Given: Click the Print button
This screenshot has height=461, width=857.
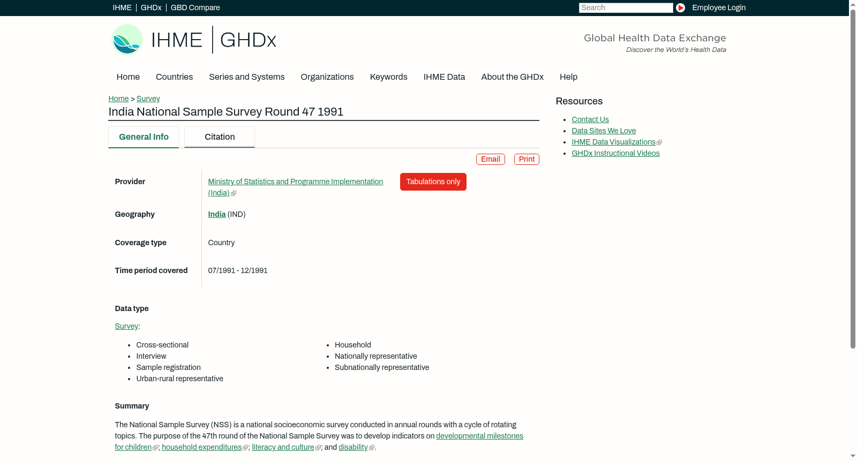Looking at the screenshot, I should tap(527, 159).
